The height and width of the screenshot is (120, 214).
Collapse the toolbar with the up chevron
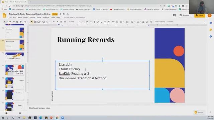click(x=205, y=22)
